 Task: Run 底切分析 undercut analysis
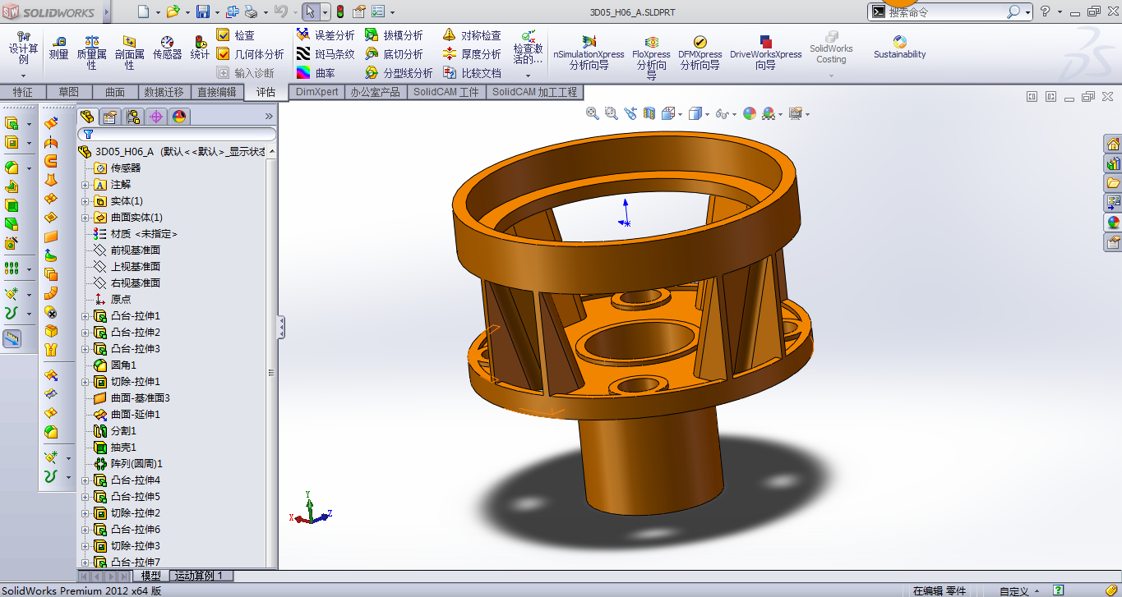pyautogui.click(x=394, y=54)
